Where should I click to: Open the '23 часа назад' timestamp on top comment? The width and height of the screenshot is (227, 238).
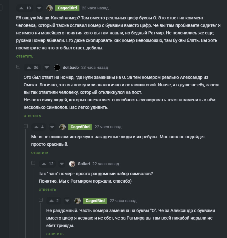pos(95,8)
